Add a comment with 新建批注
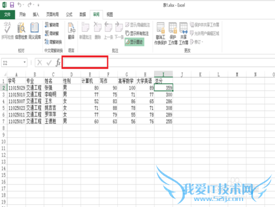The height and width of the screenshot is (207, 275). click(x=85, y=31)
